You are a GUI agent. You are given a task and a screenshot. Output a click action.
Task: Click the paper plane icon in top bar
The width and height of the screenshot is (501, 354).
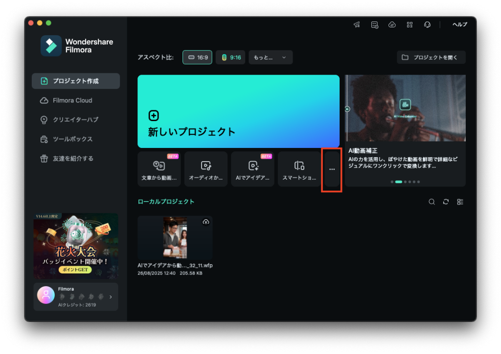(x=357, y=25)
